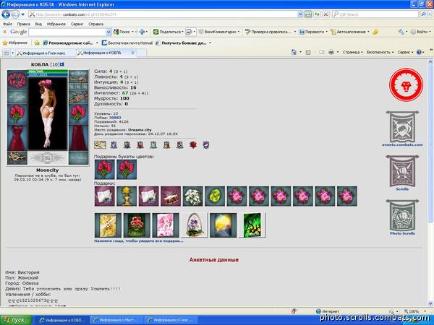The height and width of the screenshot is (325, 434).
Task: Click the Home icon in command bar
Action: [294, 52]
